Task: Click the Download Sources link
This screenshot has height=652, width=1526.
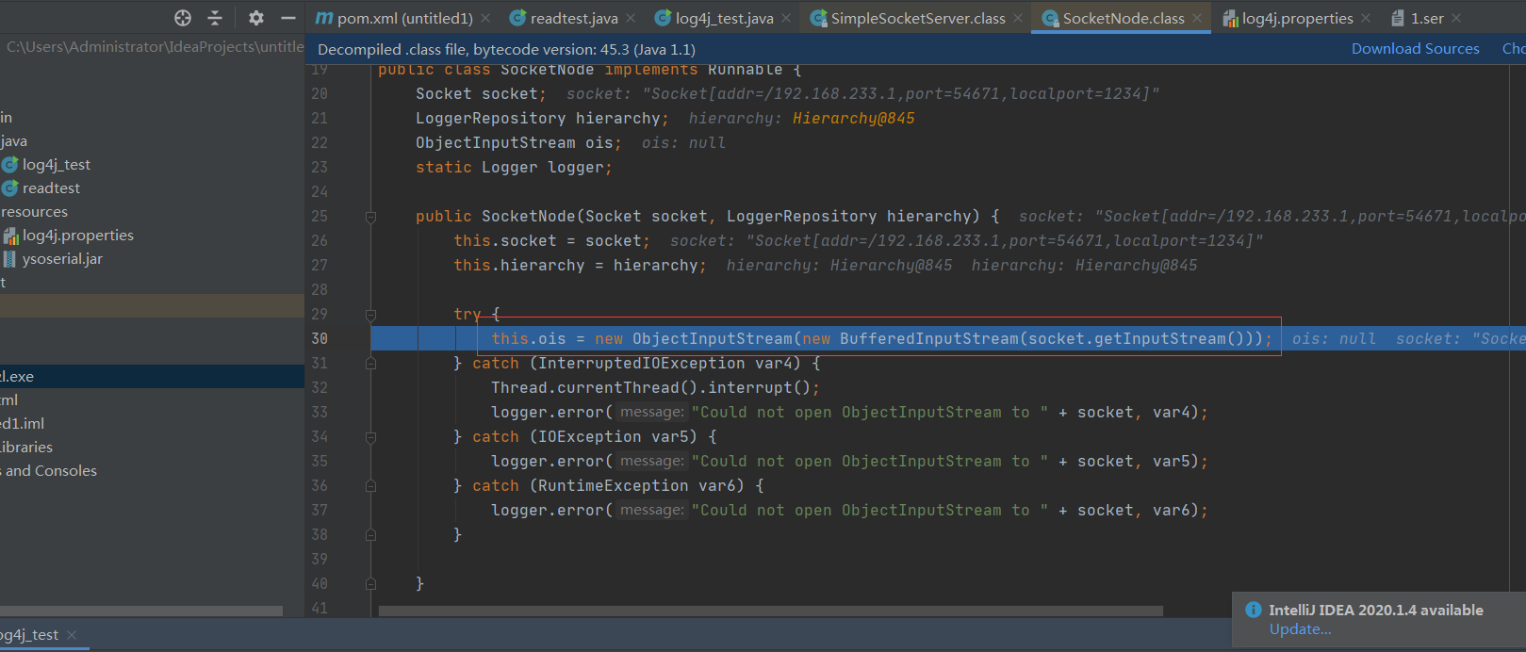Action: (1415, 49)
